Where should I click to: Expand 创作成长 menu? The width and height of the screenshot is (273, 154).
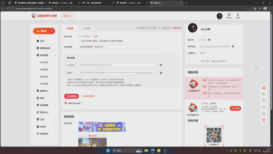[55, 134]
